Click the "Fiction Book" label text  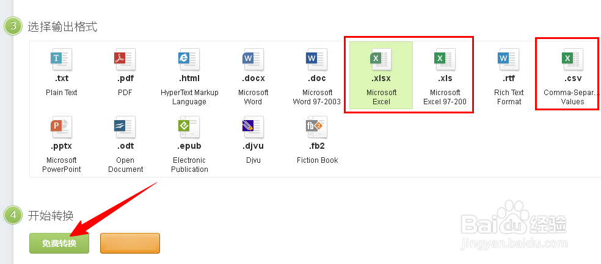317,160
